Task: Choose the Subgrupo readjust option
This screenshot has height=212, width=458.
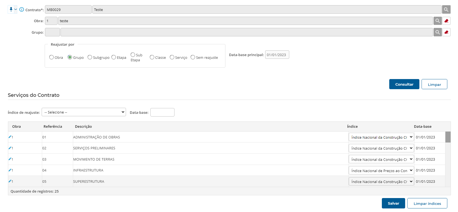Action: click(90, 57)
